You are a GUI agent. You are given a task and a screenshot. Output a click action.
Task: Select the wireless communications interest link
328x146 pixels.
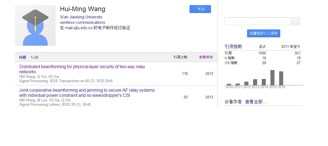(x=83, y=22)
